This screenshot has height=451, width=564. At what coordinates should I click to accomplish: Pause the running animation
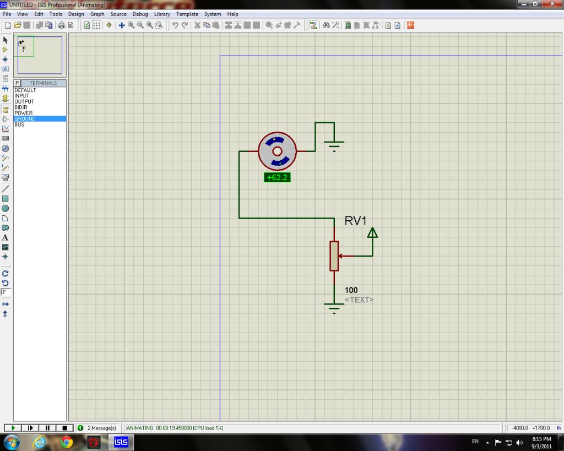point(47,428)
